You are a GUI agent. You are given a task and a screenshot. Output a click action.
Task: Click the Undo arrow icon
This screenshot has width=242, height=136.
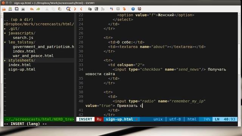pos(32,9)
